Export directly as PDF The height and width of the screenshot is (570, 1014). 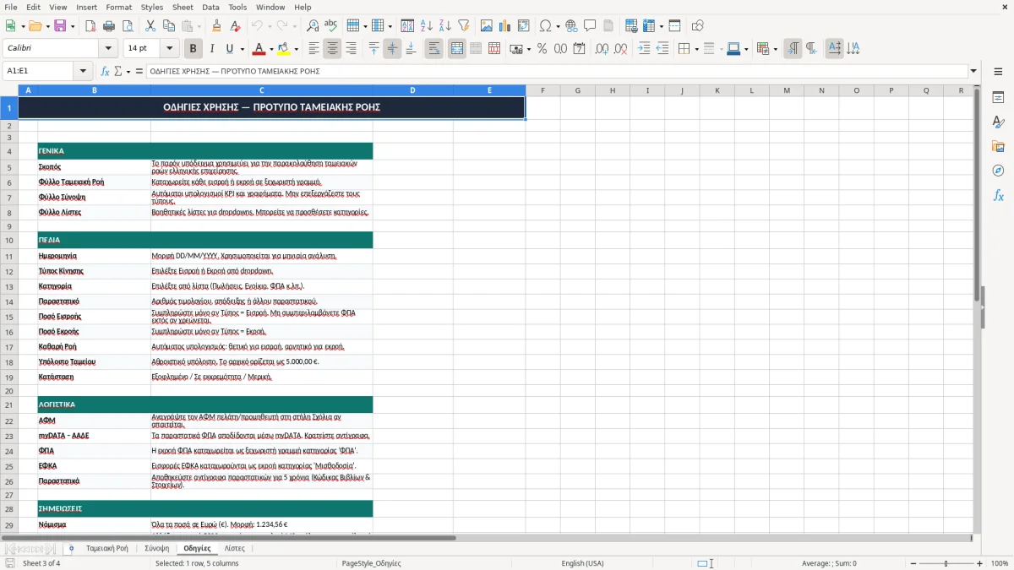[x=90, y=26]
